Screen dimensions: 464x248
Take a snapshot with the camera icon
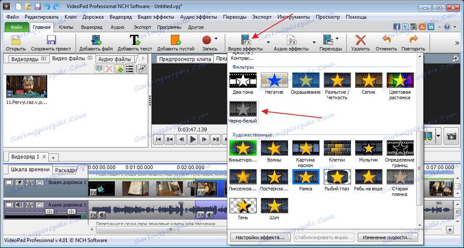tap(452, 136)
